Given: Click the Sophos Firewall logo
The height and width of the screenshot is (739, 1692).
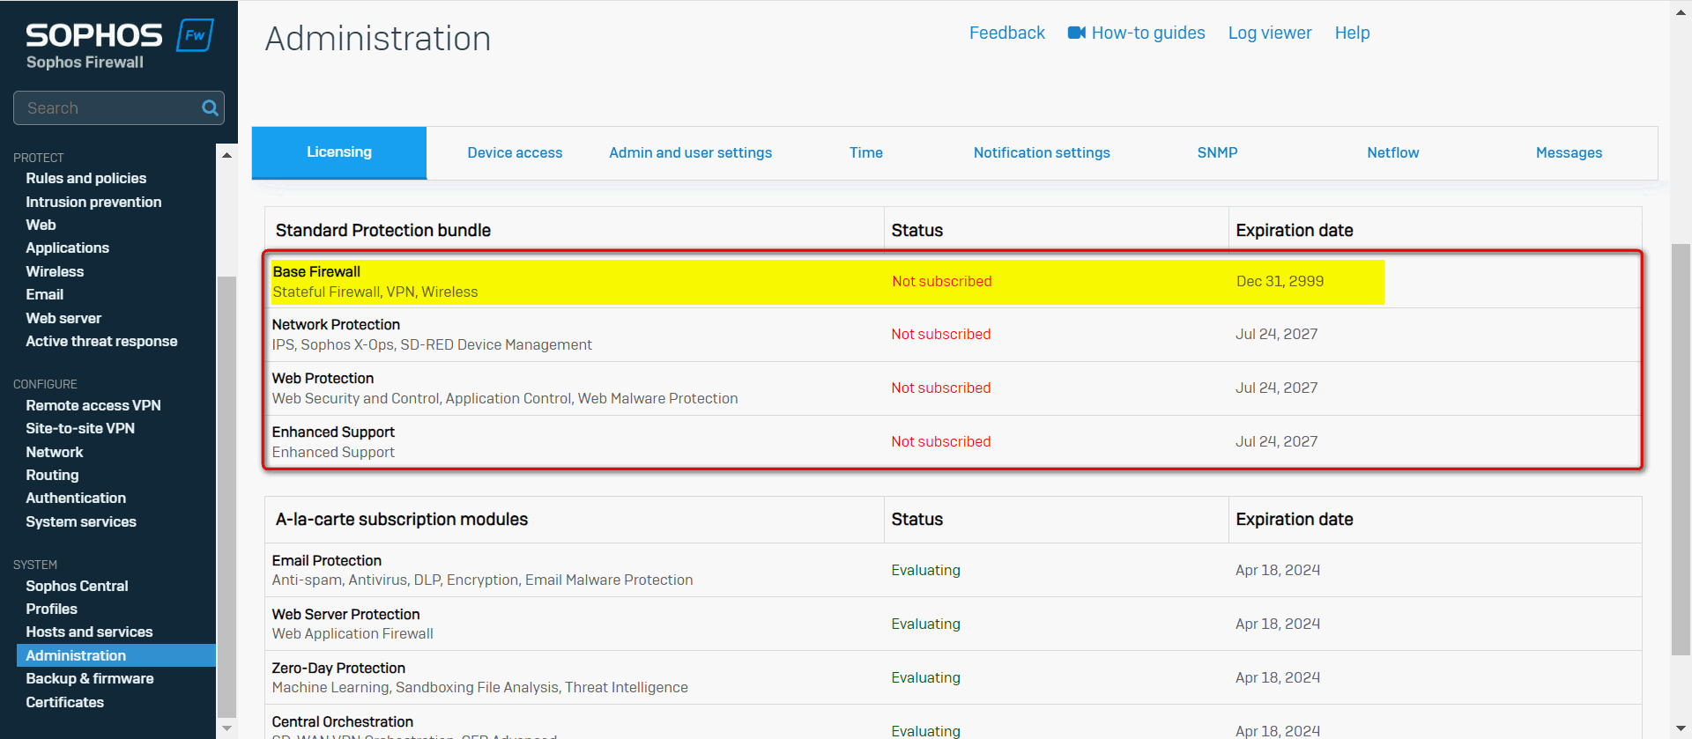Looking at the screenshot, I should pyautogui.click(x=119, y=44).
